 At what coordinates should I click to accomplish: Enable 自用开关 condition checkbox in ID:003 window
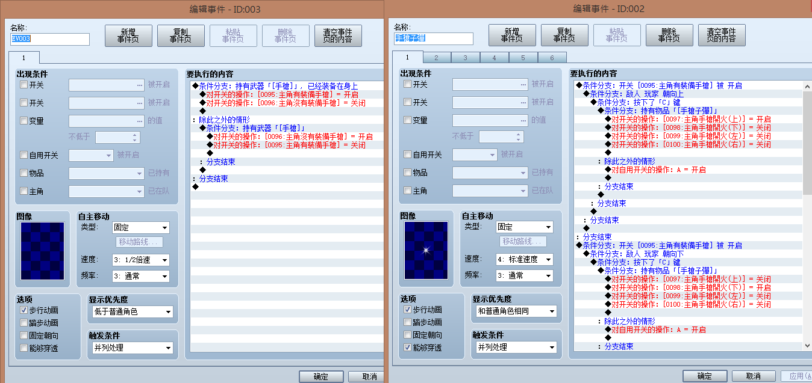click(x=24, y=155)
